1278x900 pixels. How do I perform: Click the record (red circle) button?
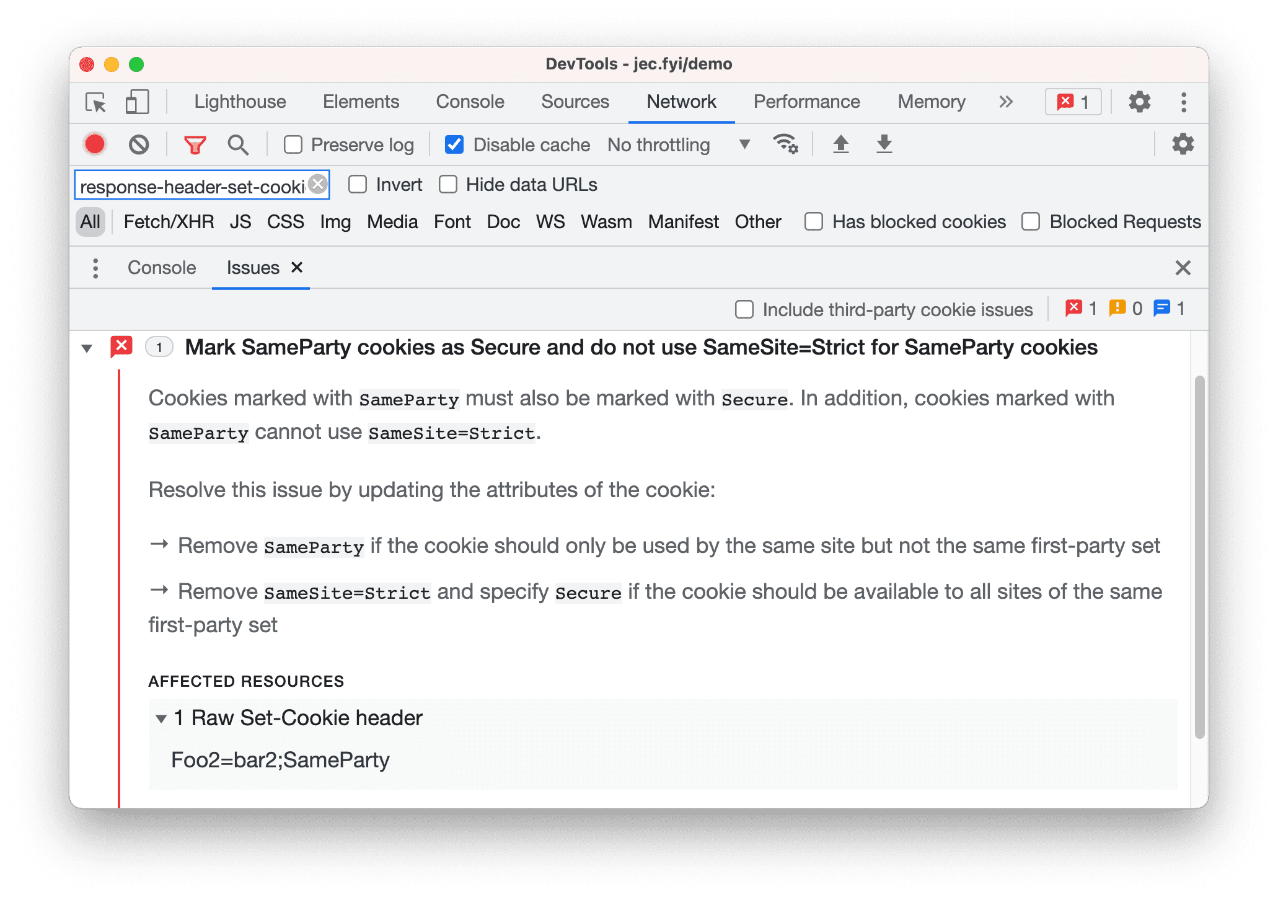pos(97,146)
